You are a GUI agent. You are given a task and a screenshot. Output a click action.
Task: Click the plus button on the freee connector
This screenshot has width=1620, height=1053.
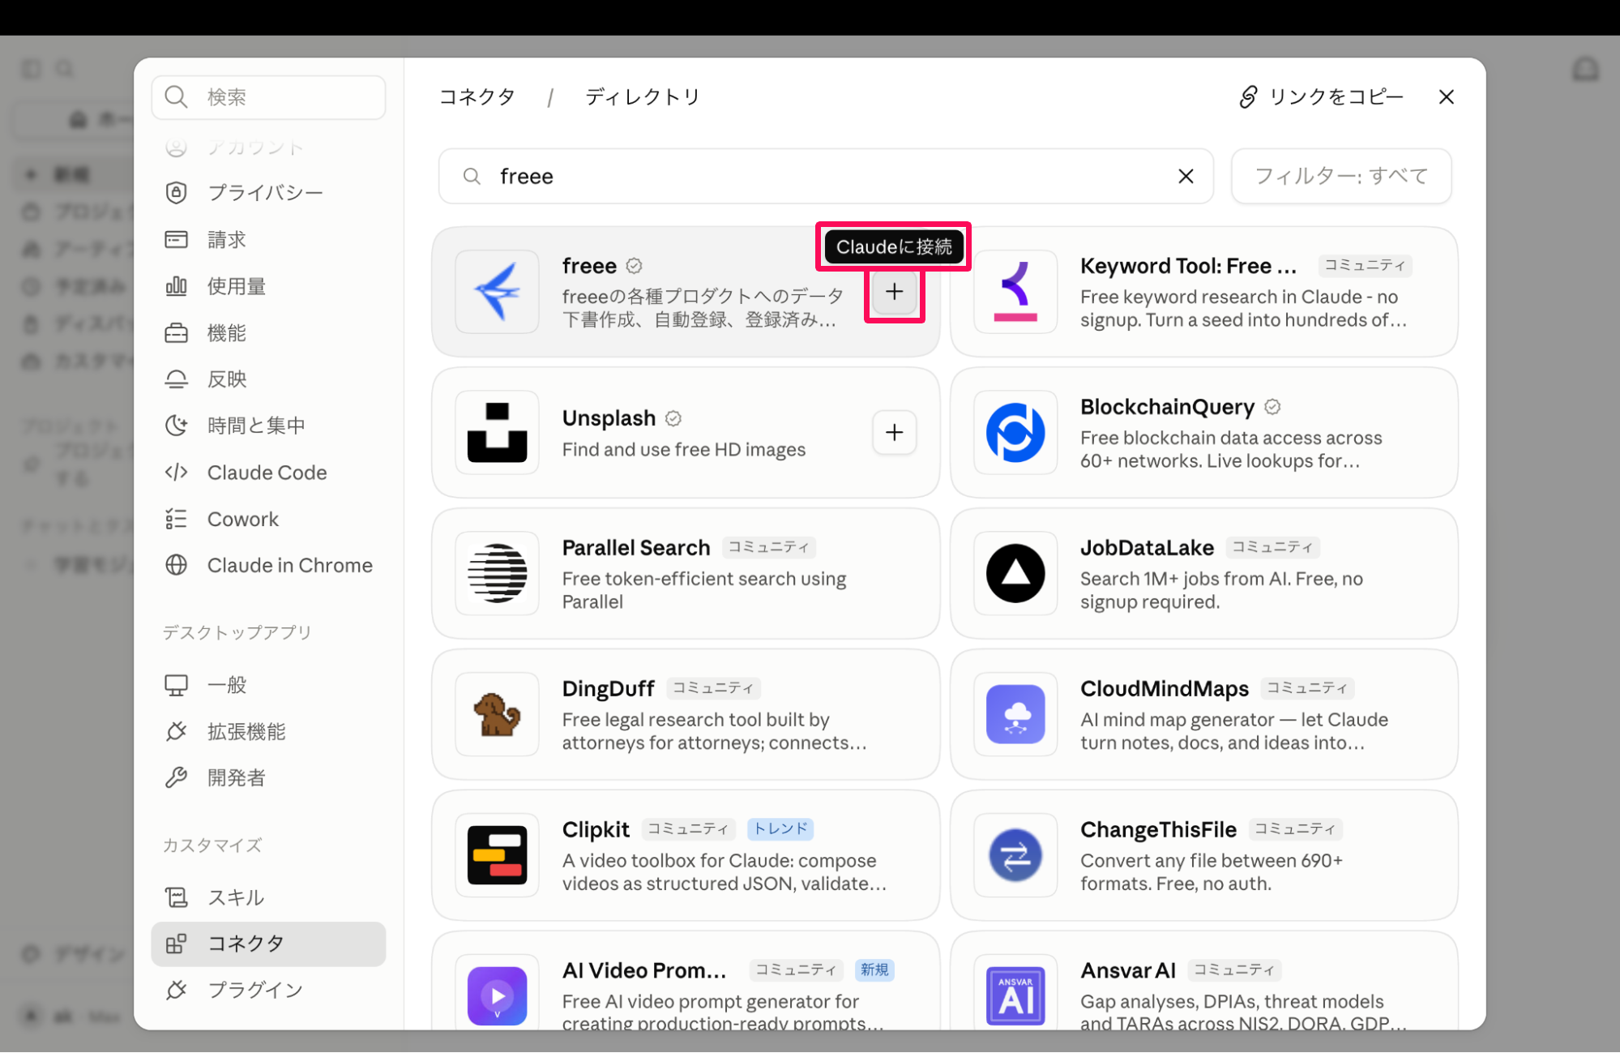(x=894, y=292)
